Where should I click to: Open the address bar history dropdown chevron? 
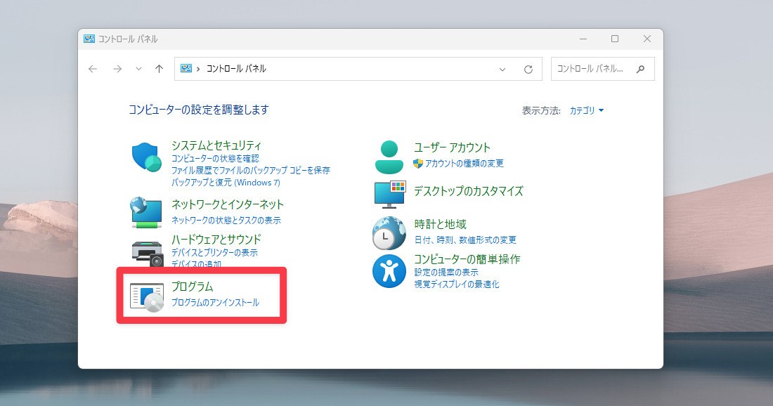[502, 69]
